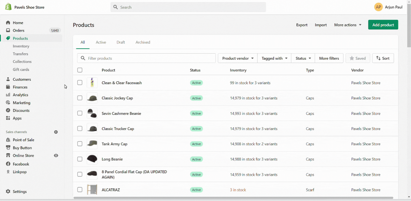Select the Long Beanie row checkbox
The height and width of the screenshot is (201, 411).
pyautogui.click(x=80, y=159)
